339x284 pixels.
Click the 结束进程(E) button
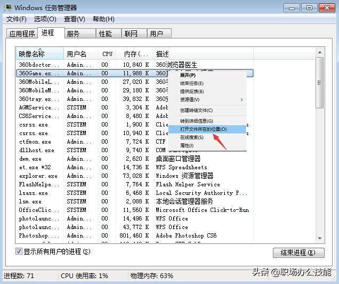click(298, 253)
